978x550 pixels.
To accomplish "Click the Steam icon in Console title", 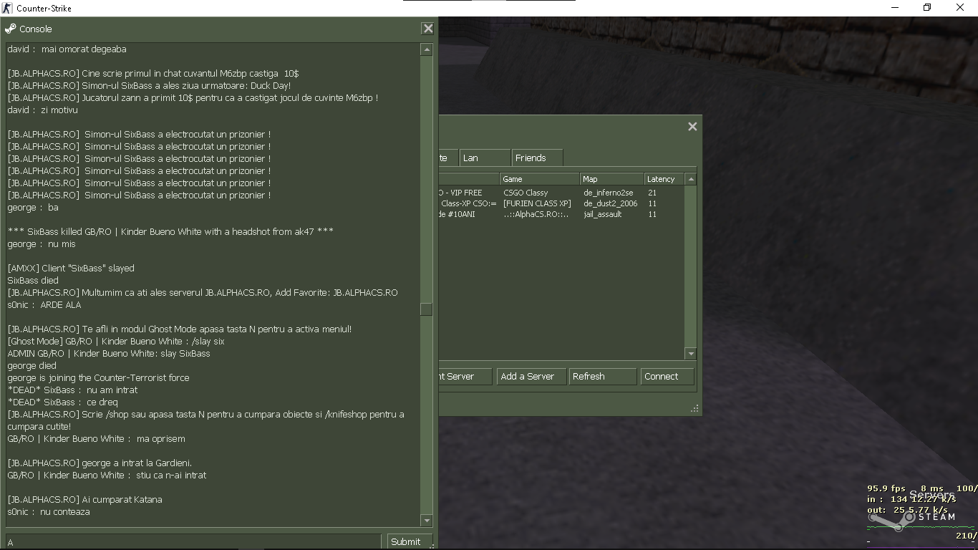I will click(11, 29).
